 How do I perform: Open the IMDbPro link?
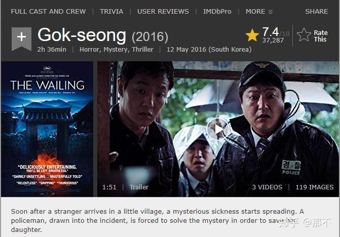(217, 12)
